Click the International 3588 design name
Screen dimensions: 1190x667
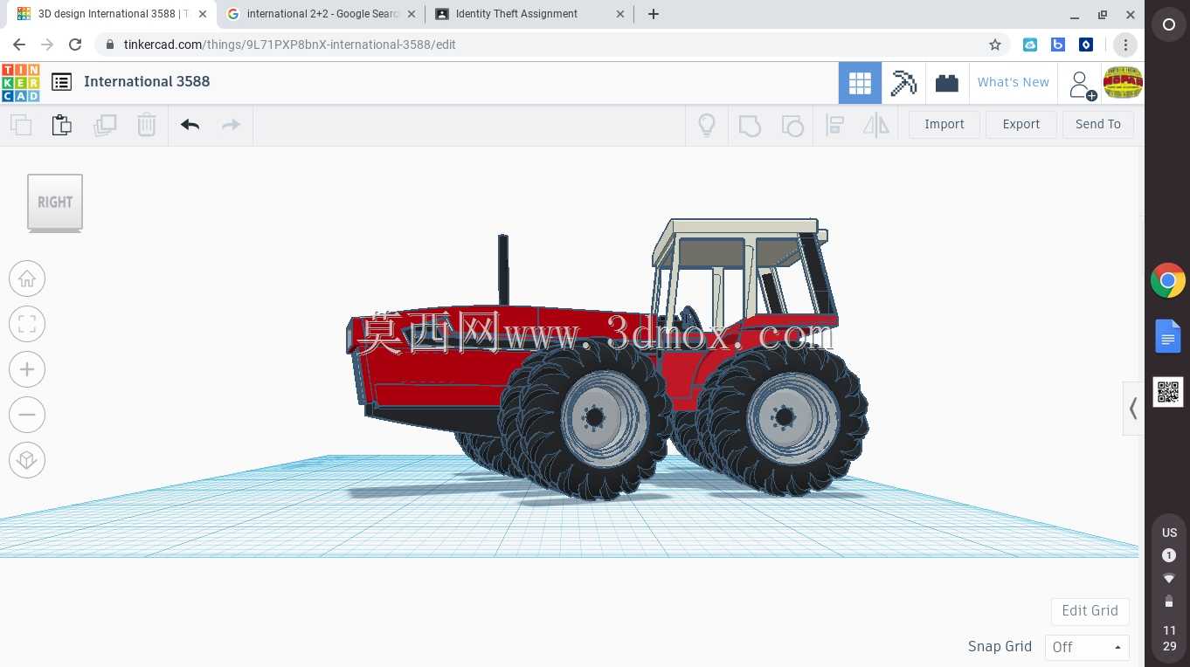coord(147,81)
